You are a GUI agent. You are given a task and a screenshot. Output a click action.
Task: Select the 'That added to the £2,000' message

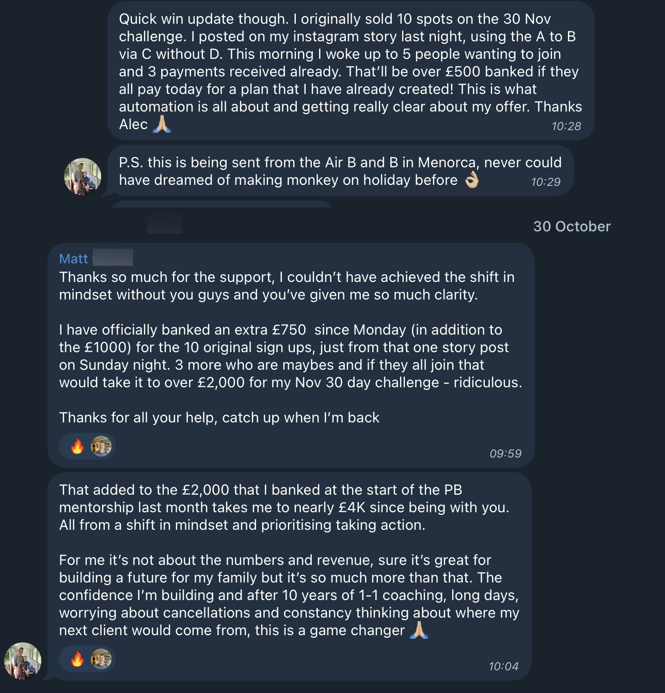[290, 576]
